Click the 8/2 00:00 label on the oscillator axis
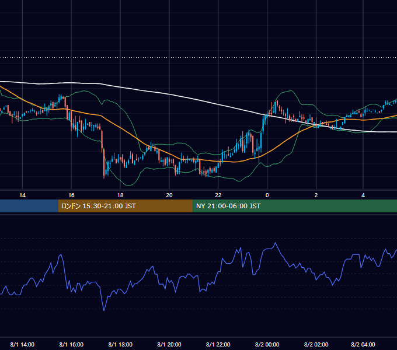This screenshot has width=397, height=350. coord(267,344)
